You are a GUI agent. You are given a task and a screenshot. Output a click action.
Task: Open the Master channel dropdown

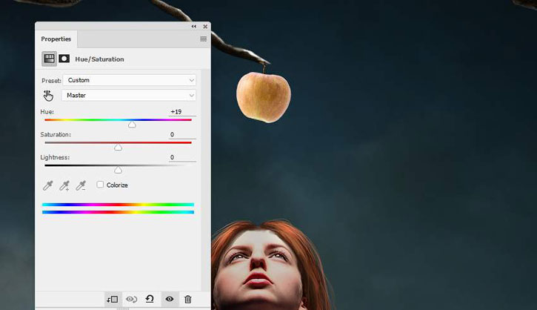[x=129, y=96]
